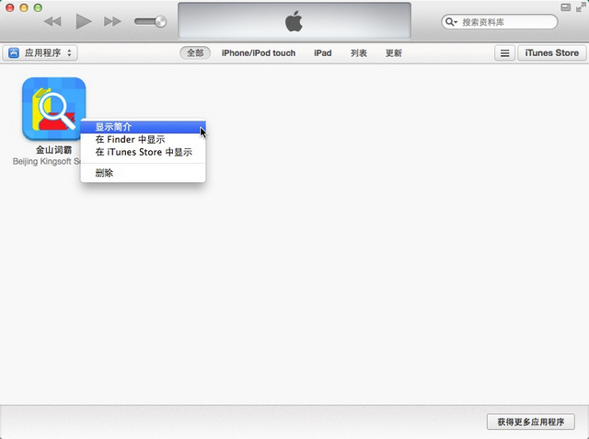This screenshot has width=589, height=439.
Task: Click the search magnifier dropdown icon
Action: 451,22
